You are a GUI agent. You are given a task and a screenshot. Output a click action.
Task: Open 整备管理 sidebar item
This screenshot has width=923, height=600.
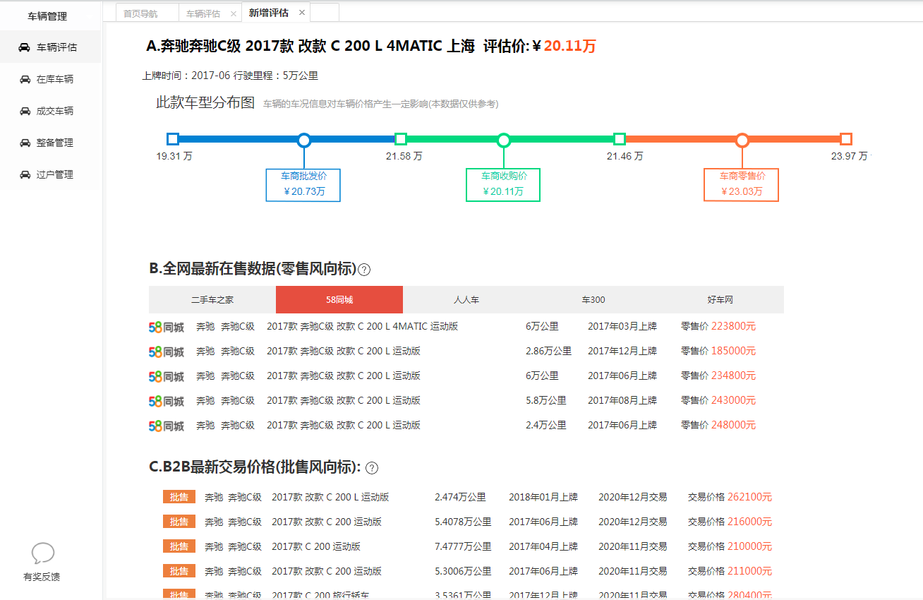(54, 143)
